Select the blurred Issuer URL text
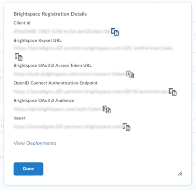This screenshot has height=190, width=196. coord(67,127)
